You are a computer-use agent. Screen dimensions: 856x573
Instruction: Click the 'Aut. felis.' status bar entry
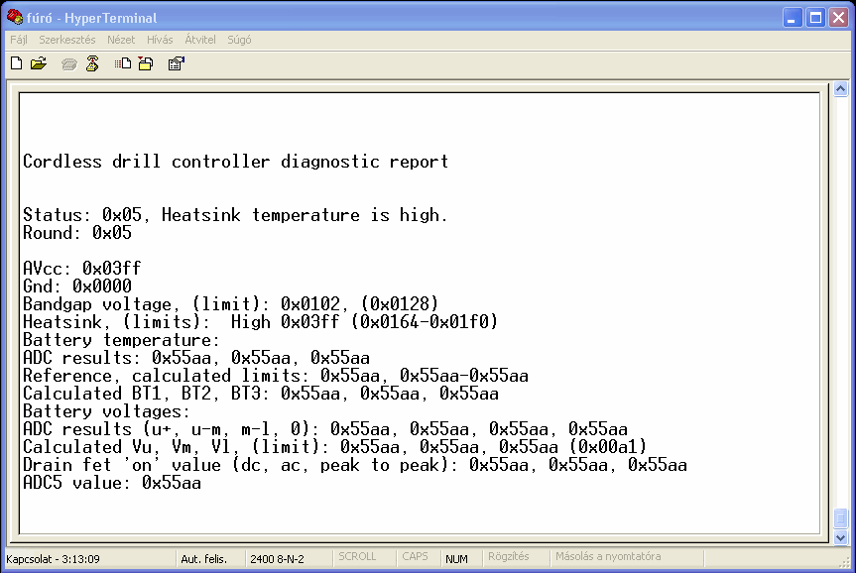(x=203, y=559)
